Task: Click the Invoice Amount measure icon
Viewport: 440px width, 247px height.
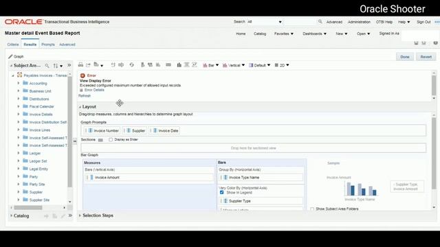Action: coord(91,177)
